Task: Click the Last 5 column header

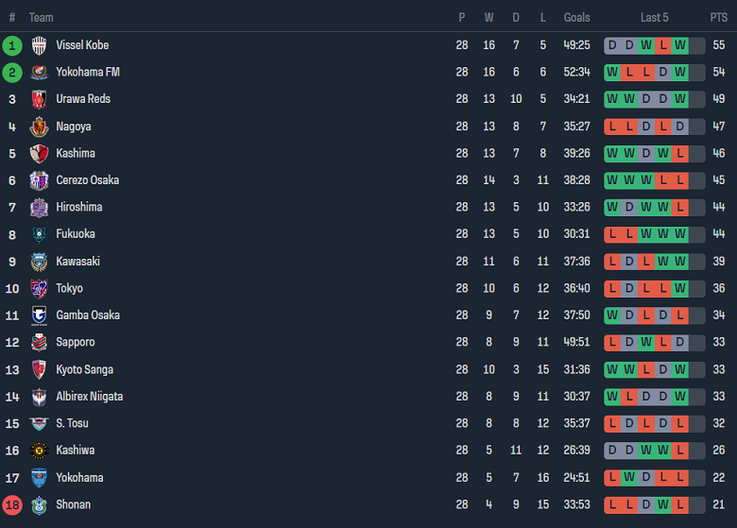Action: pos(654,17)
